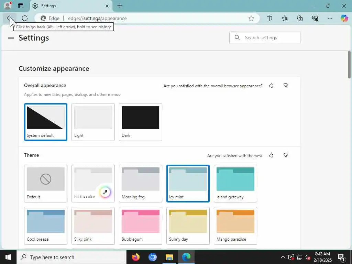Open the tab actions menu icon
Image resolution: width=352 pixels, height=264 pixels.
coord(20,6)
